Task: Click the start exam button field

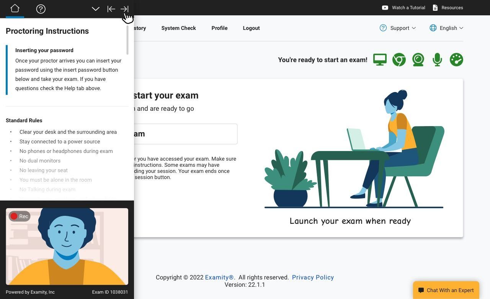Action: [x=186, y=134]
